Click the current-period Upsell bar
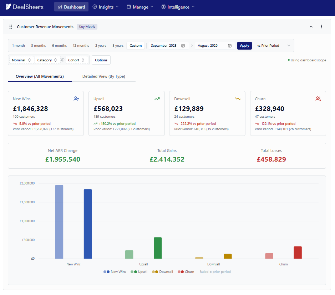The height and width of the screenshot is (295, 335). [x=158, y=248]
